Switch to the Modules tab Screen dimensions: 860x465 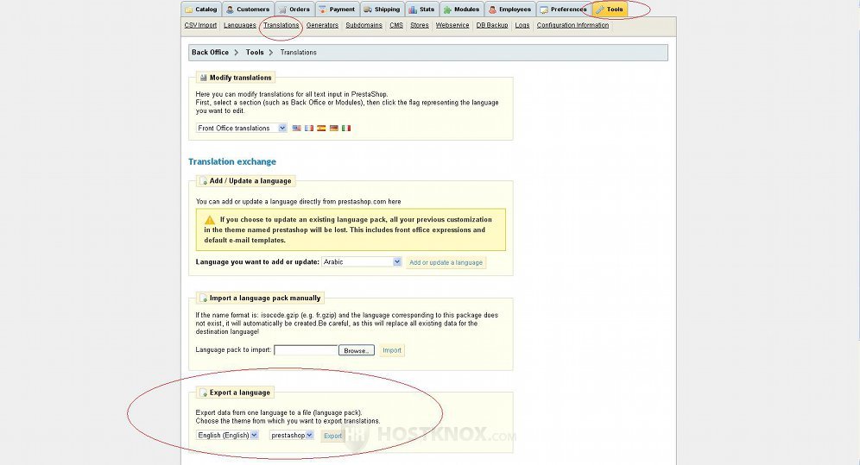462,9
